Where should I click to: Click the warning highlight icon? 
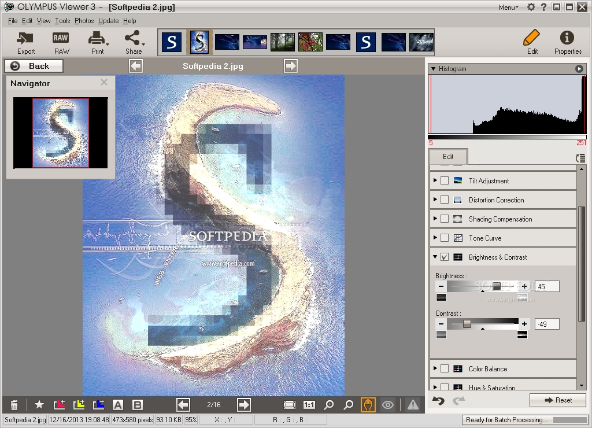(x=413, y=405)
